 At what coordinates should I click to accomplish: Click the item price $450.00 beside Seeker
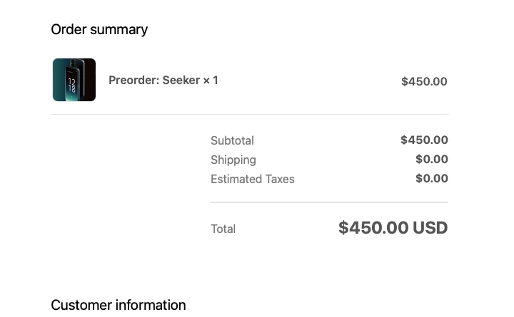(424, 81)
